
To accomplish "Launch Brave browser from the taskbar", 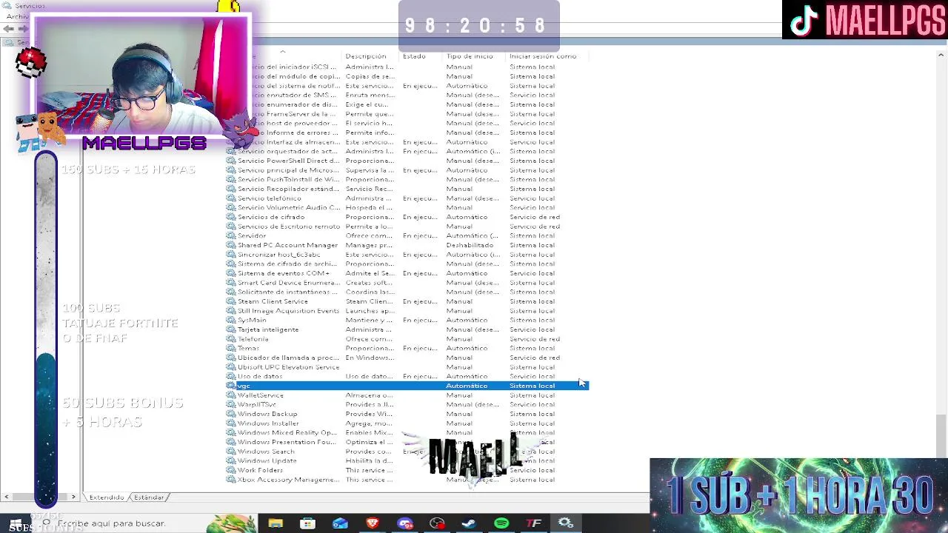I will tap(373, 523).
